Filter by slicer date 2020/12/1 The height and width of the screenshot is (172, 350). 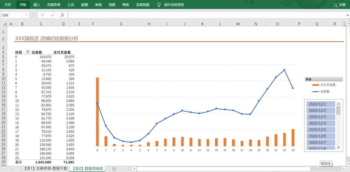[x=321, y=104]
